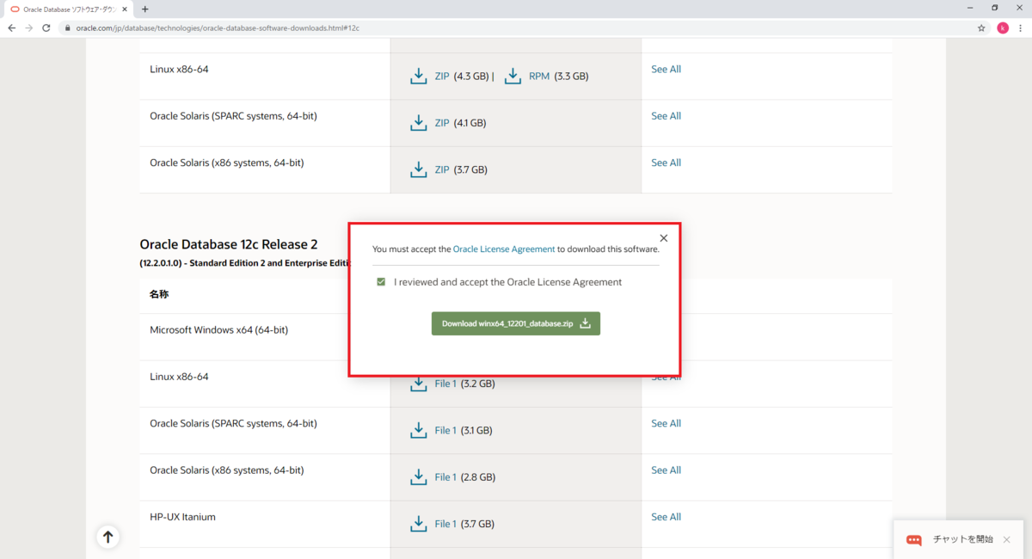The height and width of the screenshot is (559, 1032).
Task: Click File 1 link sized 3.1 GB
Action: click(445, 430)
